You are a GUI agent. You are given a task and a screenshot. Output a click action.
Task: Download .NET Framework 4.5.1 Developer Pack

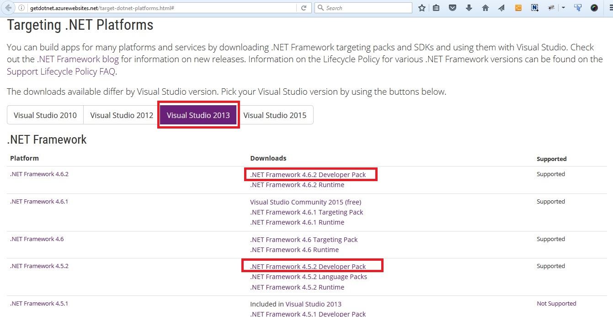tap(308, 314)
